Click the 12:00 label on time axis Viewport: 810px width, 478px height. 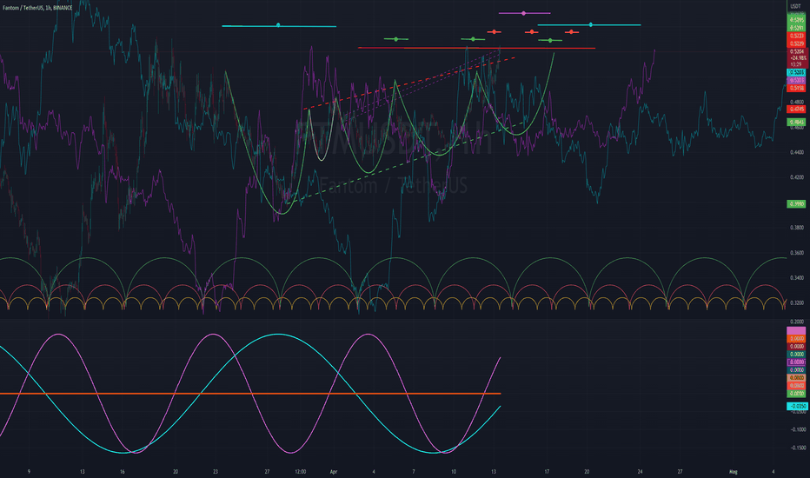click(300, 472)
